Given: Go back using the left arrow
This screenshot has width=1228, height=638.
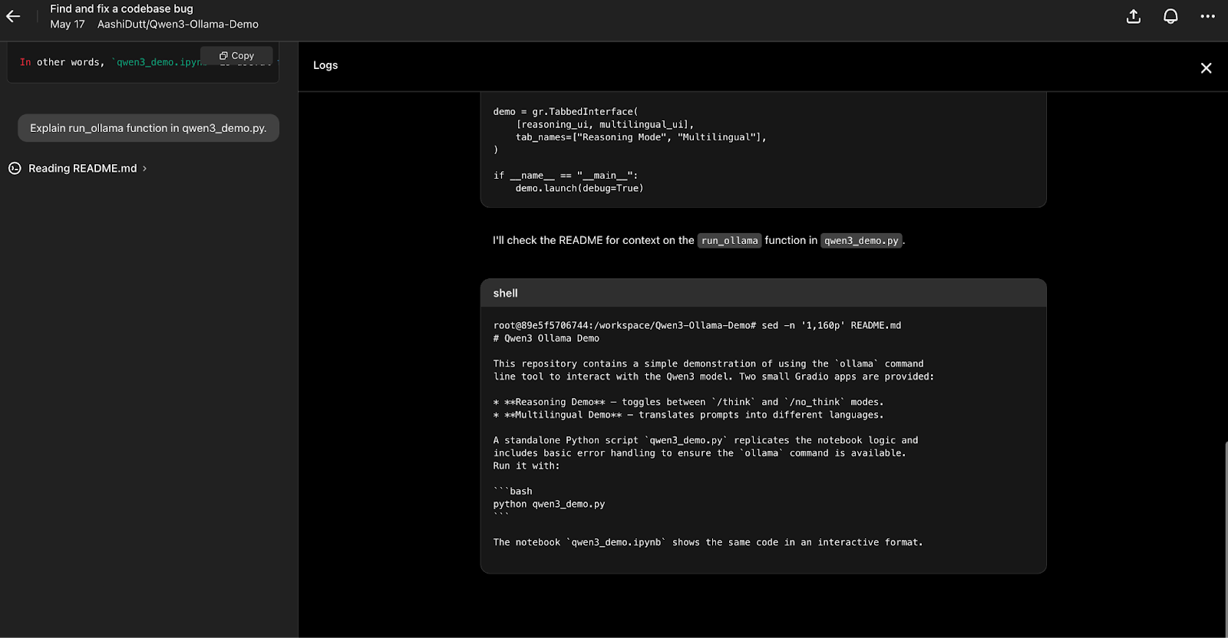Looking at the screenshot, I should 13,16.
